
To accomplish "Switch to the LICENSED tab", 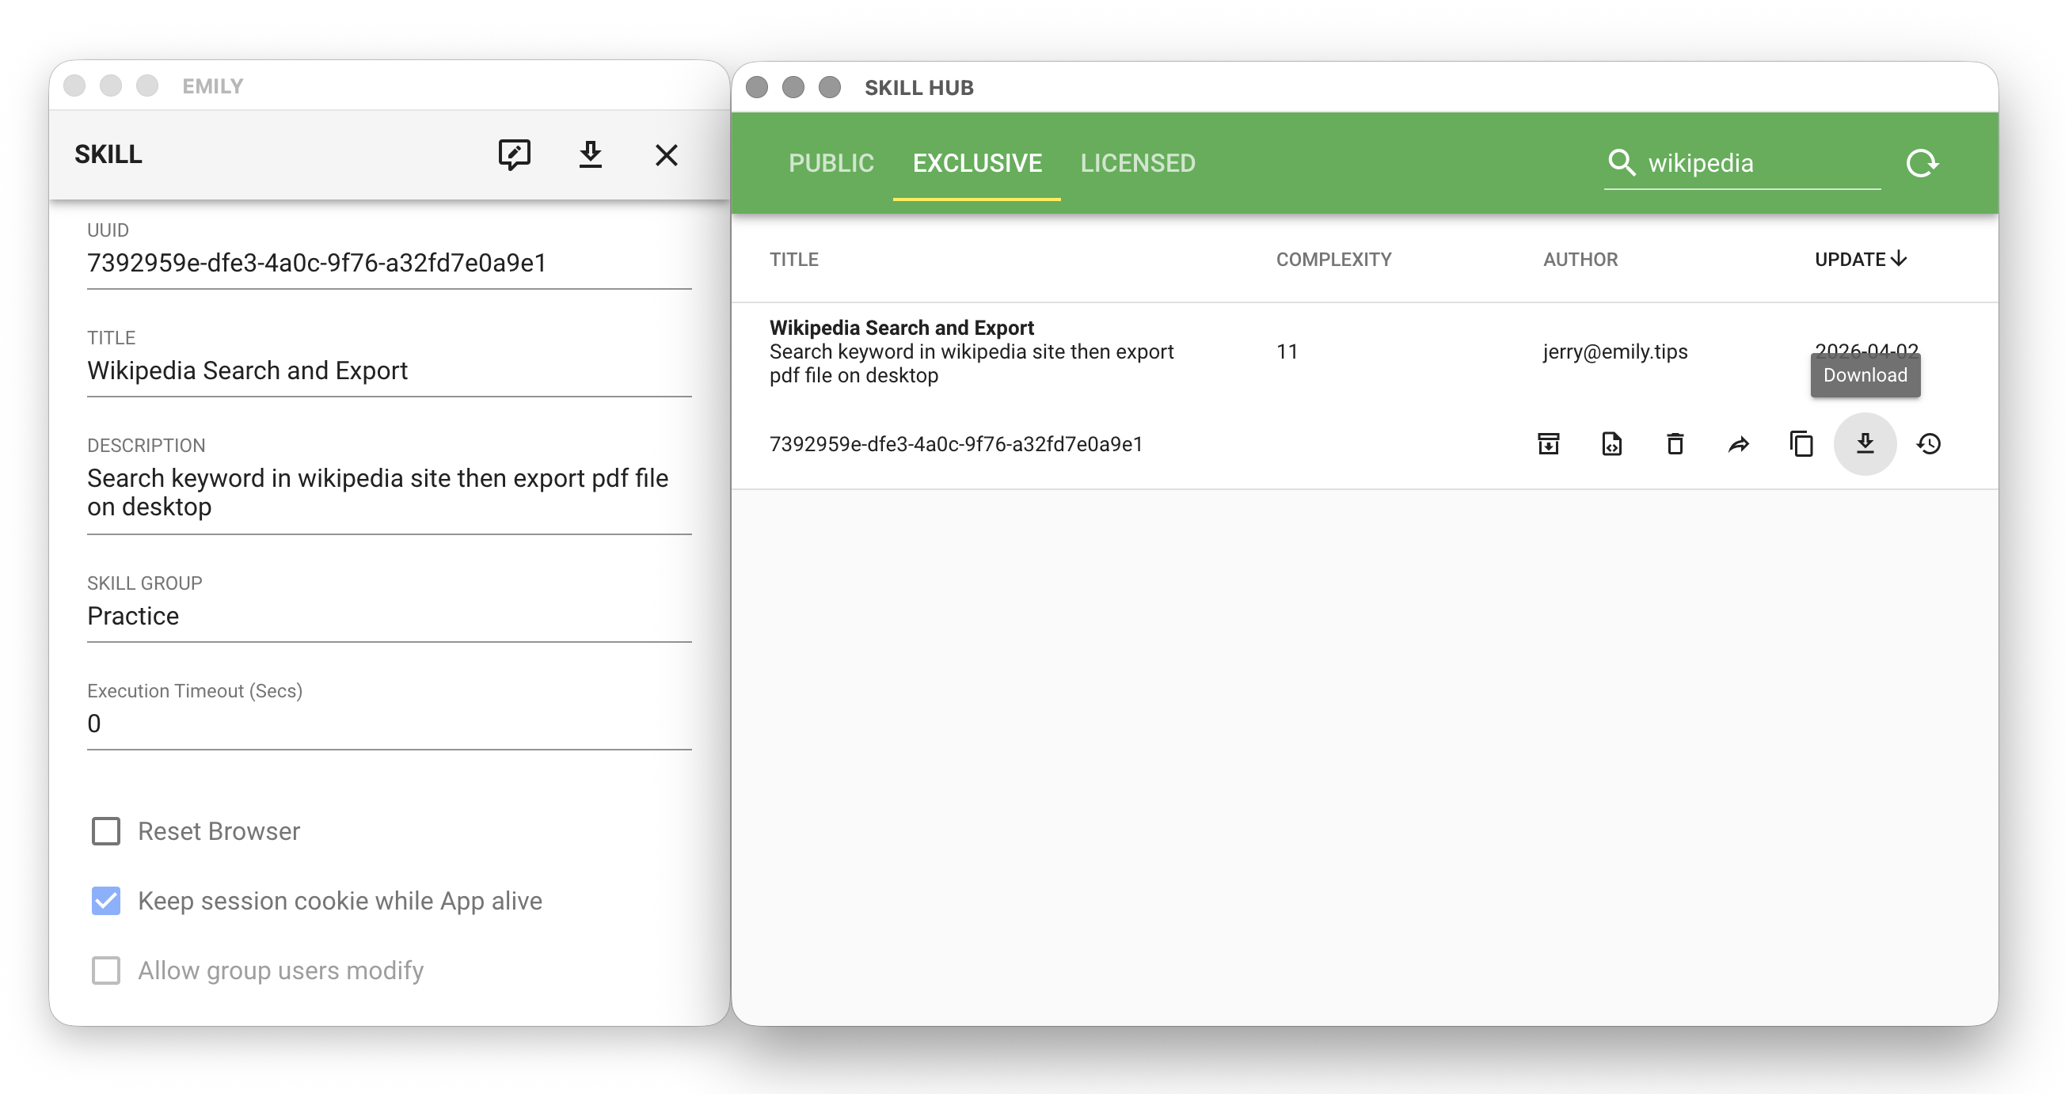I will [1137, 164].
